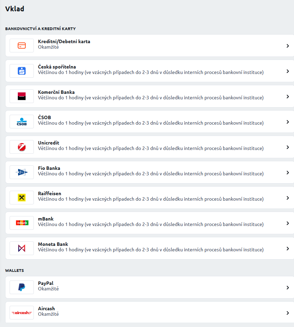Choose the PayPal wallet title

(45, 283)
